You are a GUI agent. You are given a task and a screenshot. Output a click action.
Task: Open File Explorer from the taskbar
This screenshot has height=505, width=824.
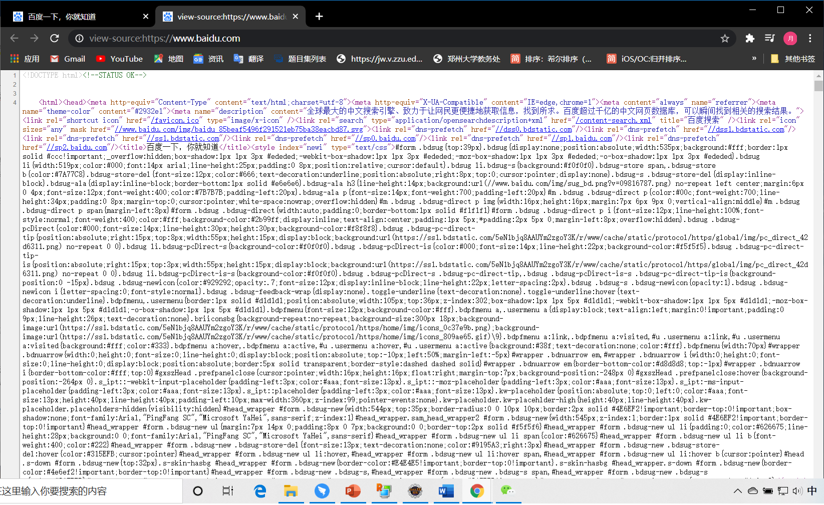[291, 491]
